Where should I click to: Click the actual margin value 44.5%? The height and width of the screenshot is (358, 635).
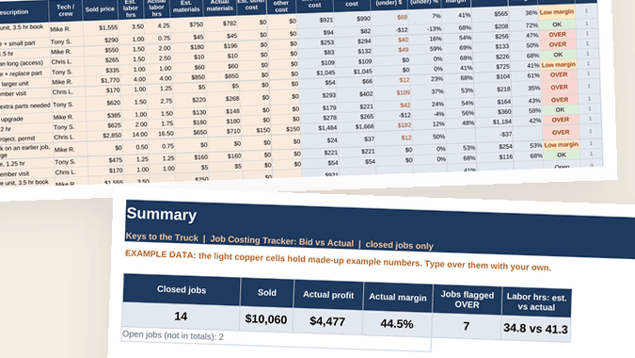[397, 324]
